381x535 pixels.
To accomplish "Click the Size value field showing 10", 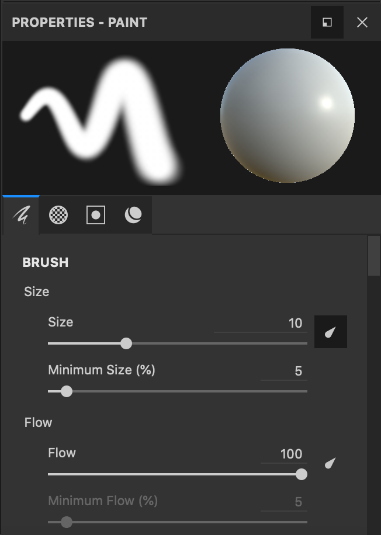I will [x=261, y=324].
